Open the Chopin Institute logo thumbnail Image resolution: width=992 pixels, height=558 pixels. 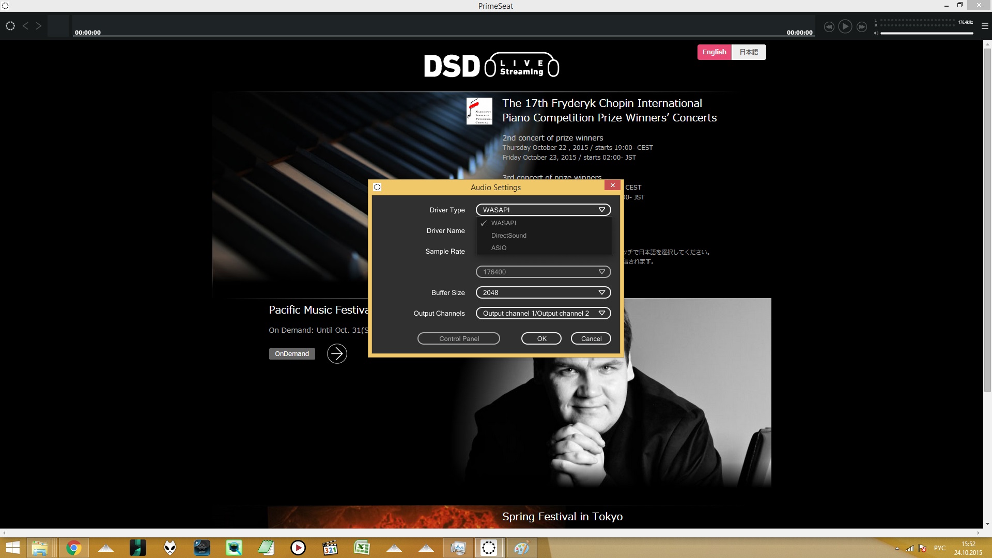click(x=479, y=111)
